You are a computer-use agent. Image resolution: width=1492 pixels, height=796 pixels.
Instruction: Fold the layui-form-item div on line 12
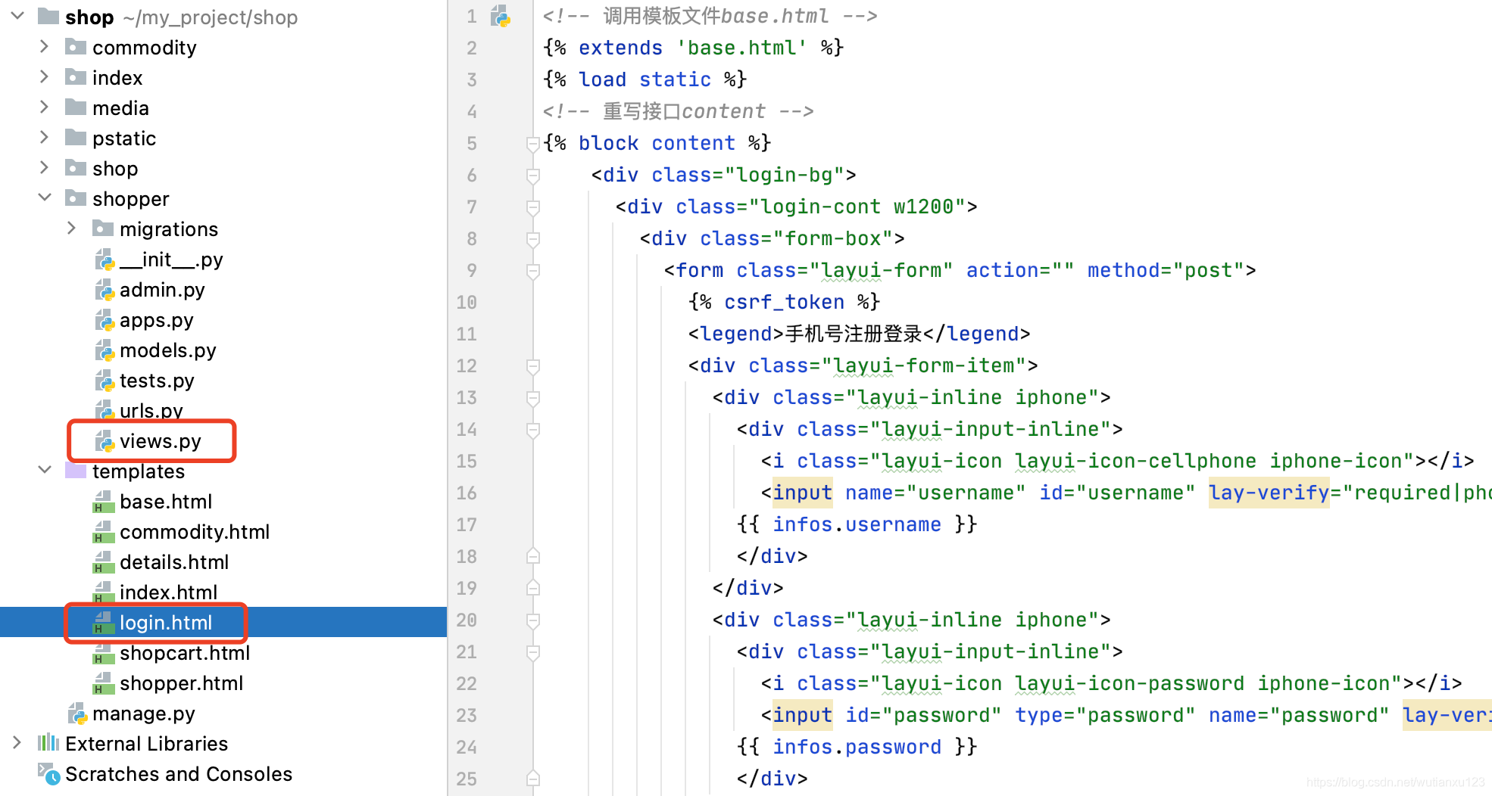coord(533,365)
